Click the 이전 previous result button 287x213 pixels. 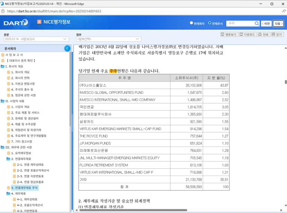point(266,24)
